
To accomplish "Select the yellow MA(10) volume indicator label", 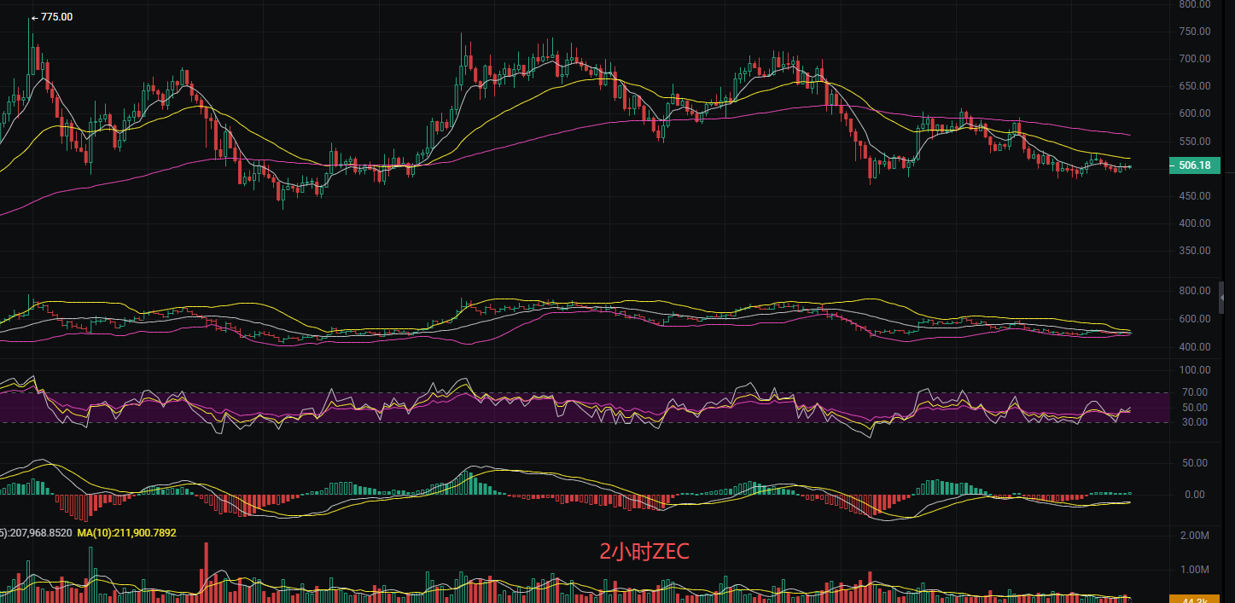I will (126, 533).
